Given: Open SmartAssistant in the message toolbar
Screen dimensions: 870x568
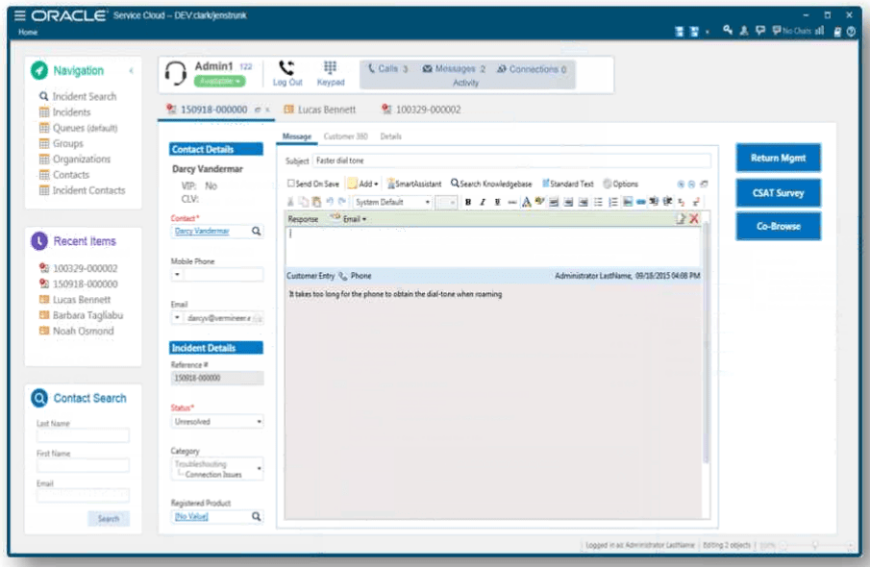Looking at the screenshot, I should pos(413,184).
